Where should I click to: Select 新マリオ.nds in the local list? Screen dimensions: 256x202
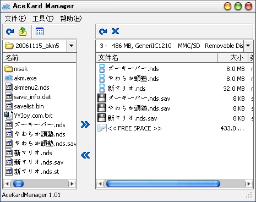tap(33, 153)
